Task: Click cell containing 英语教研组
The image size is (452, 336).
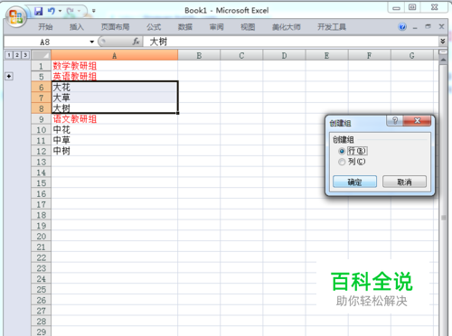Action: click(x=115, y=77)
